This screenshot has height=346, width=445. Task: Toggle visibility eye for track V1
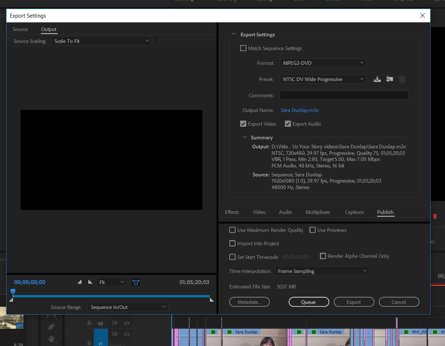tap(127, 334)
